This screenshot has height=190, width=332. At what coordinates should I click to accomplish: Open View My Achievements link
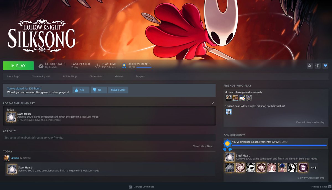pyautogui.click(x=311, y=178)
